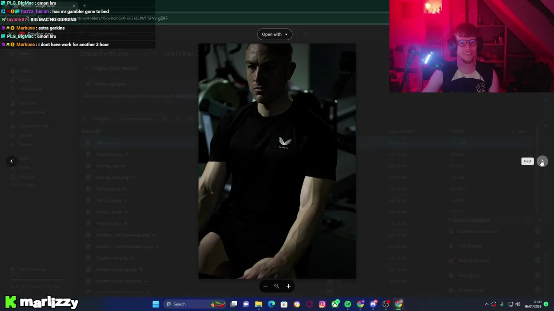Viewport: 554px width, 311px height.
Task: Click the microphone tray icon
Action: tap(502, 304)
